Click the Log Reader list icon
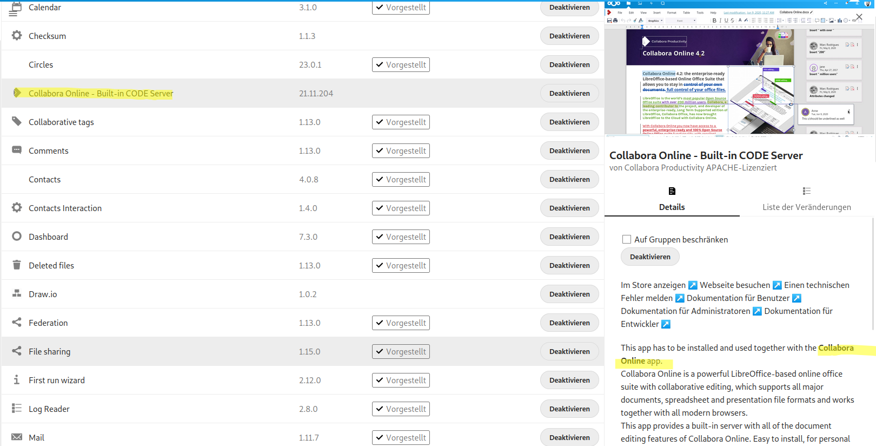Screen dimensions: 876x446 coord(17,408)
